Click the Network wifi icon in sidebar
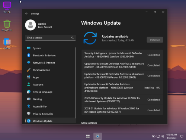 pos(29,63)
